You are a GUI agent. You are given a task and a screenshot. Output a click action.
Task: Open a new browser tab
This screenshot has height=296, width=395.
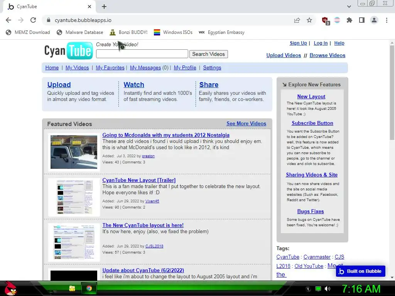pos(104,7)
